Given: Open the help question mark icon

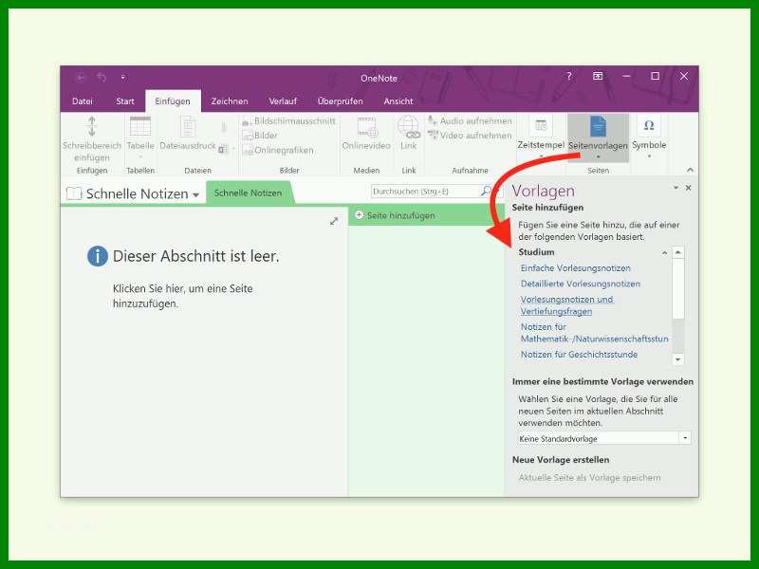Looking at the screenshot, I should pyautogui.click(x=570, y=76).
